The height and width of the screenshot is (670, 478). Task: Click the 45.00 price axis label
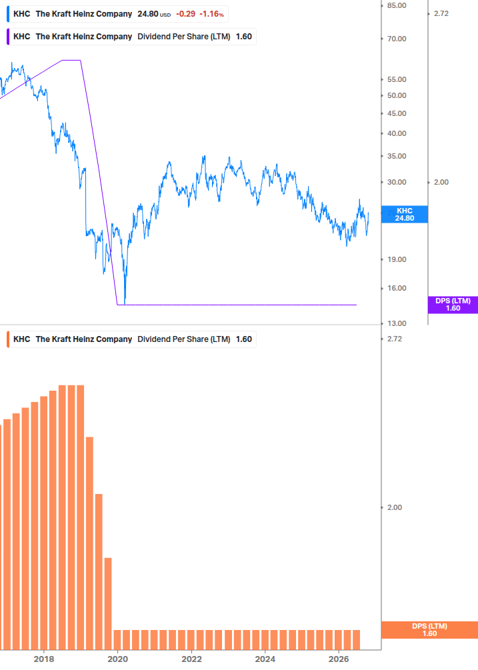click(397, 113)
